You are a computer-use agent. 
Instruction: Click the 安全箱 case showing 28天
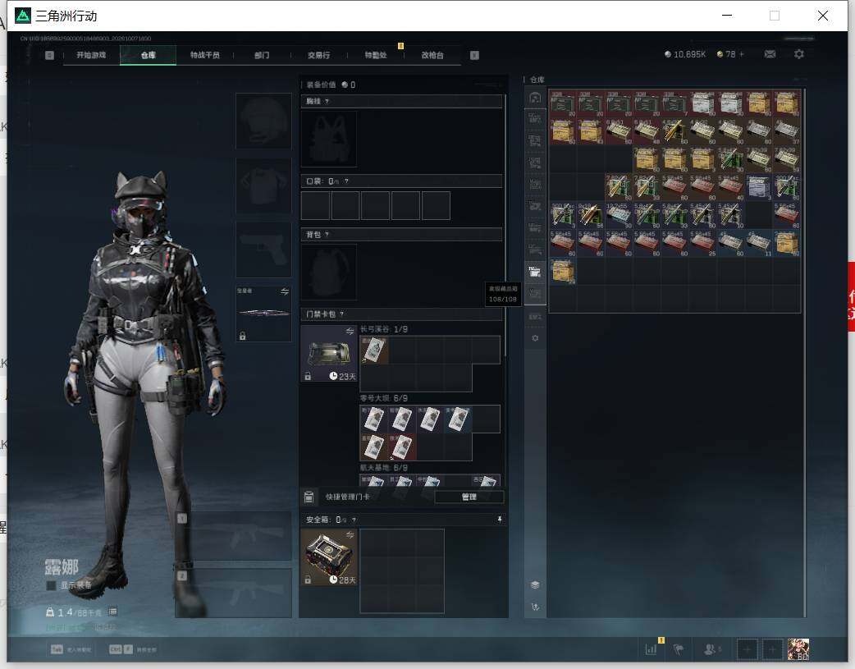[x=329, y=557]
